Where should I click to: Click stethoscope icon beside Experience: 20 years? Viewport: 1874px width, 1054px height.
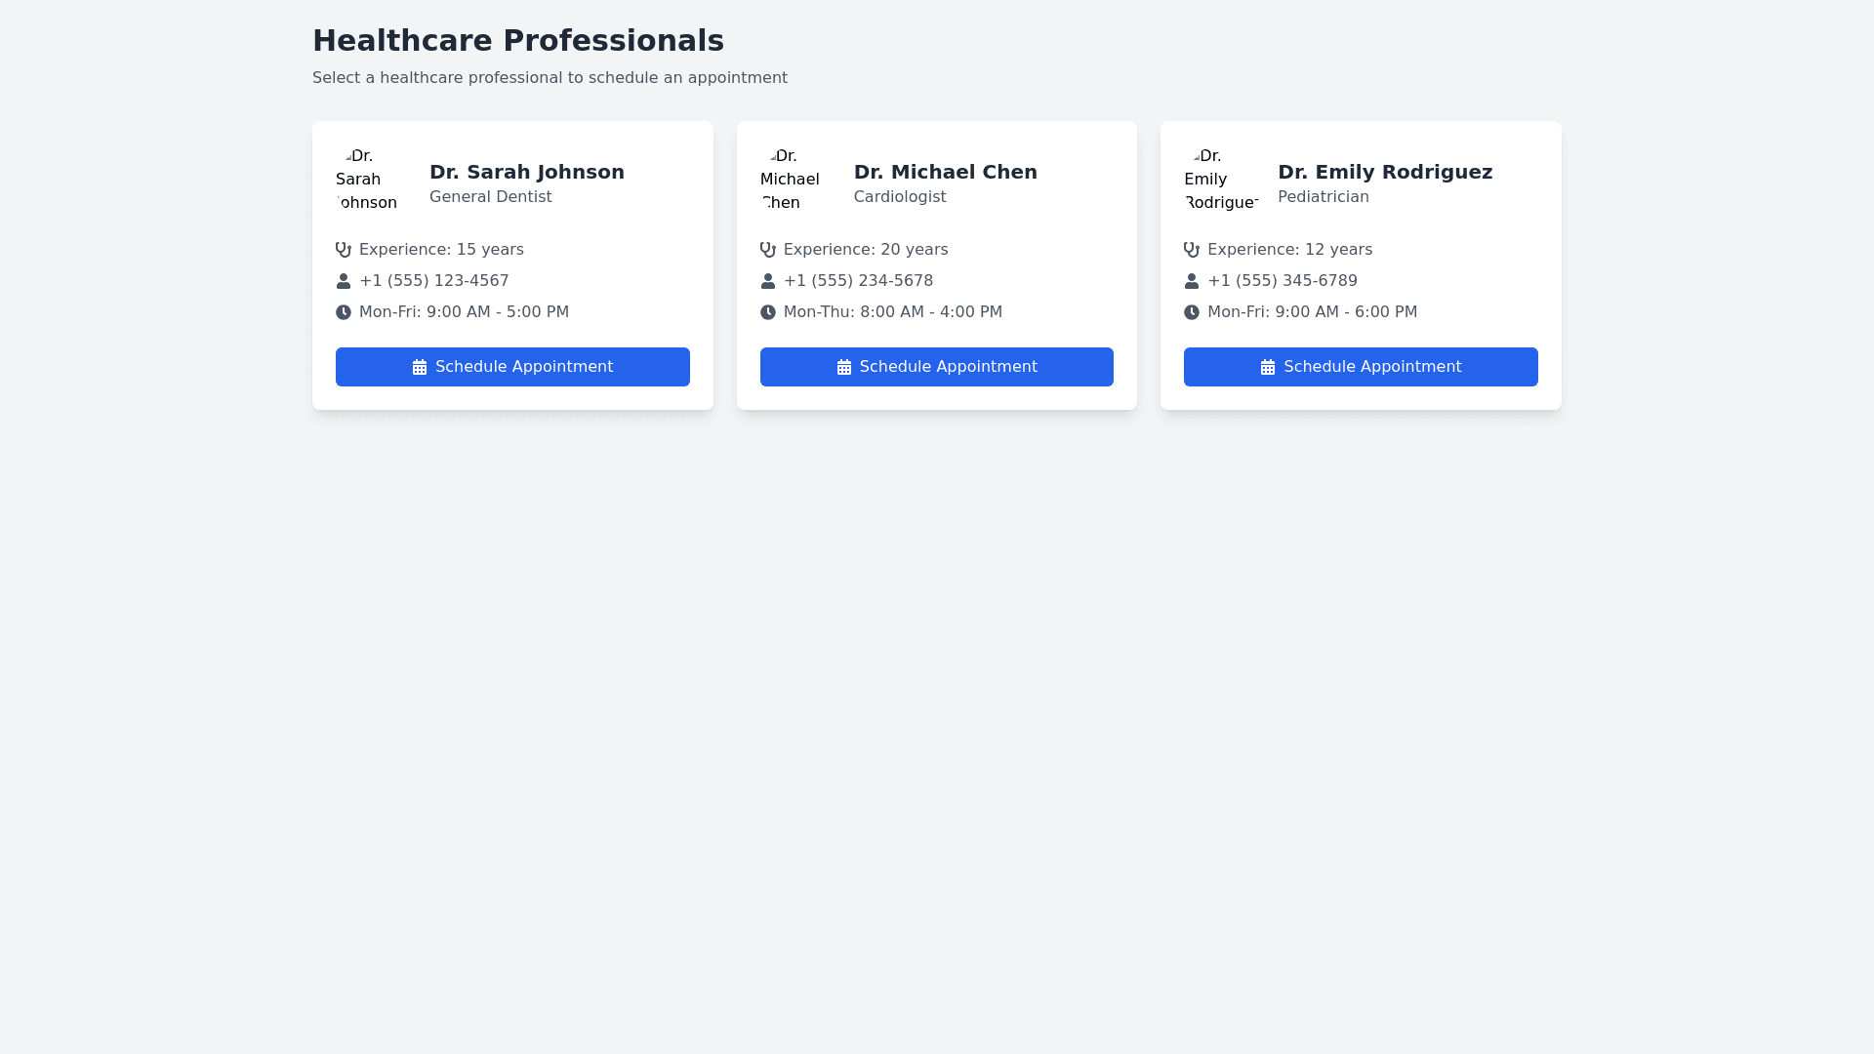click(x=768, y=250)
